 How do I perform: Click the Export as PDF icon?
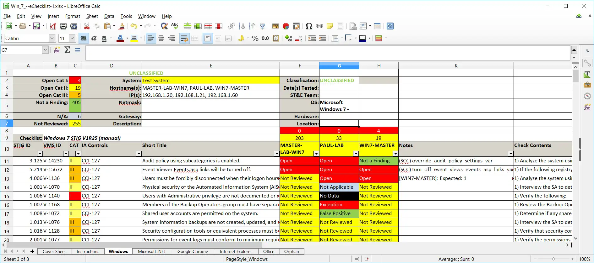click(x=53, y=26)
